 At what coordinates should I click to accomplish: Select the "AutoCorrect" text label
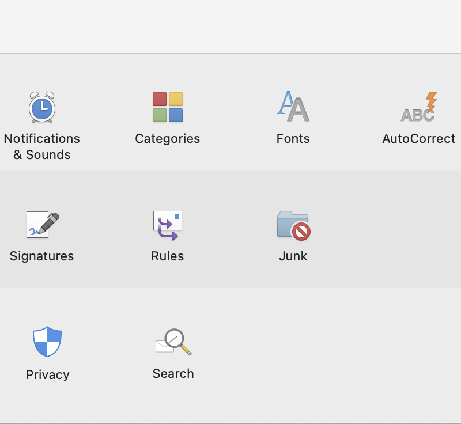coord(419,139)
